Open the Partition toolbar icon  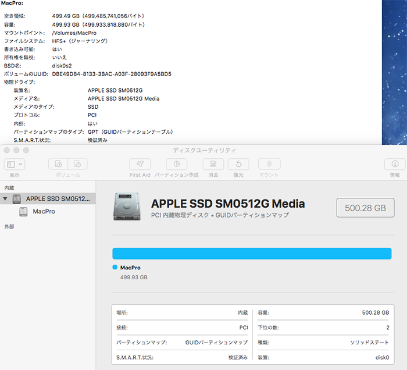[x=177, y=164]
